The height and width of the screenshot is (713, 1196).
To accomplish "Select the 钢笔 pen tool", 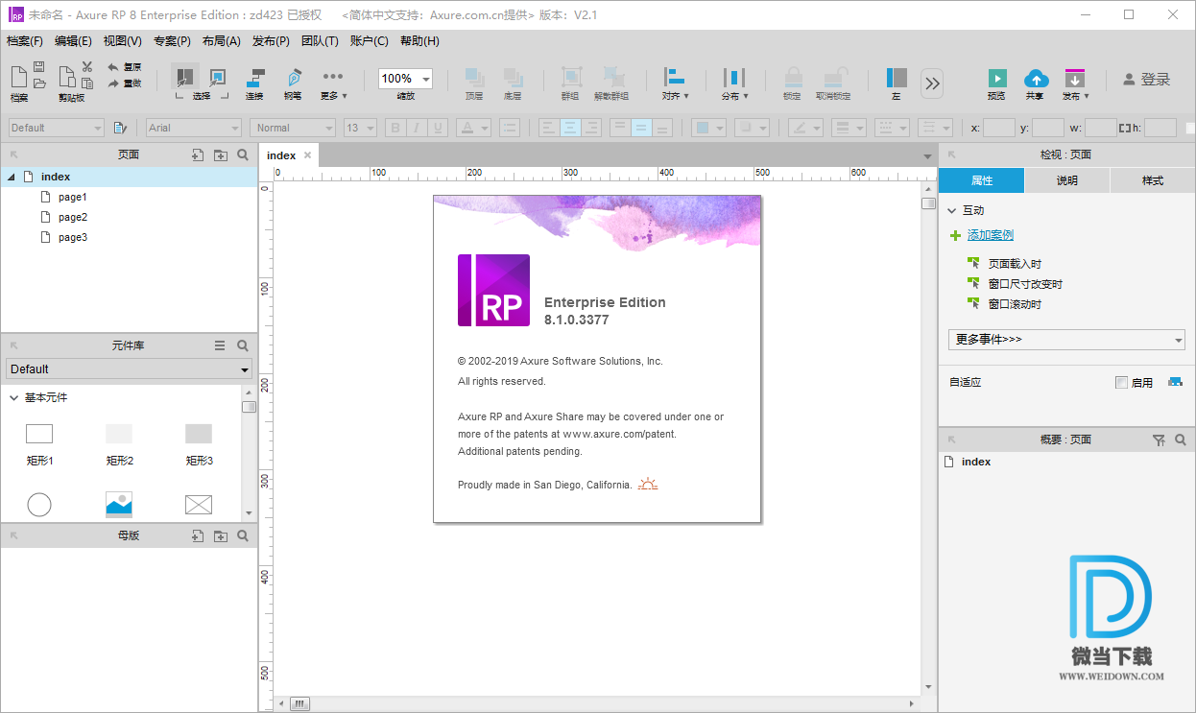I will click(293, 79).
